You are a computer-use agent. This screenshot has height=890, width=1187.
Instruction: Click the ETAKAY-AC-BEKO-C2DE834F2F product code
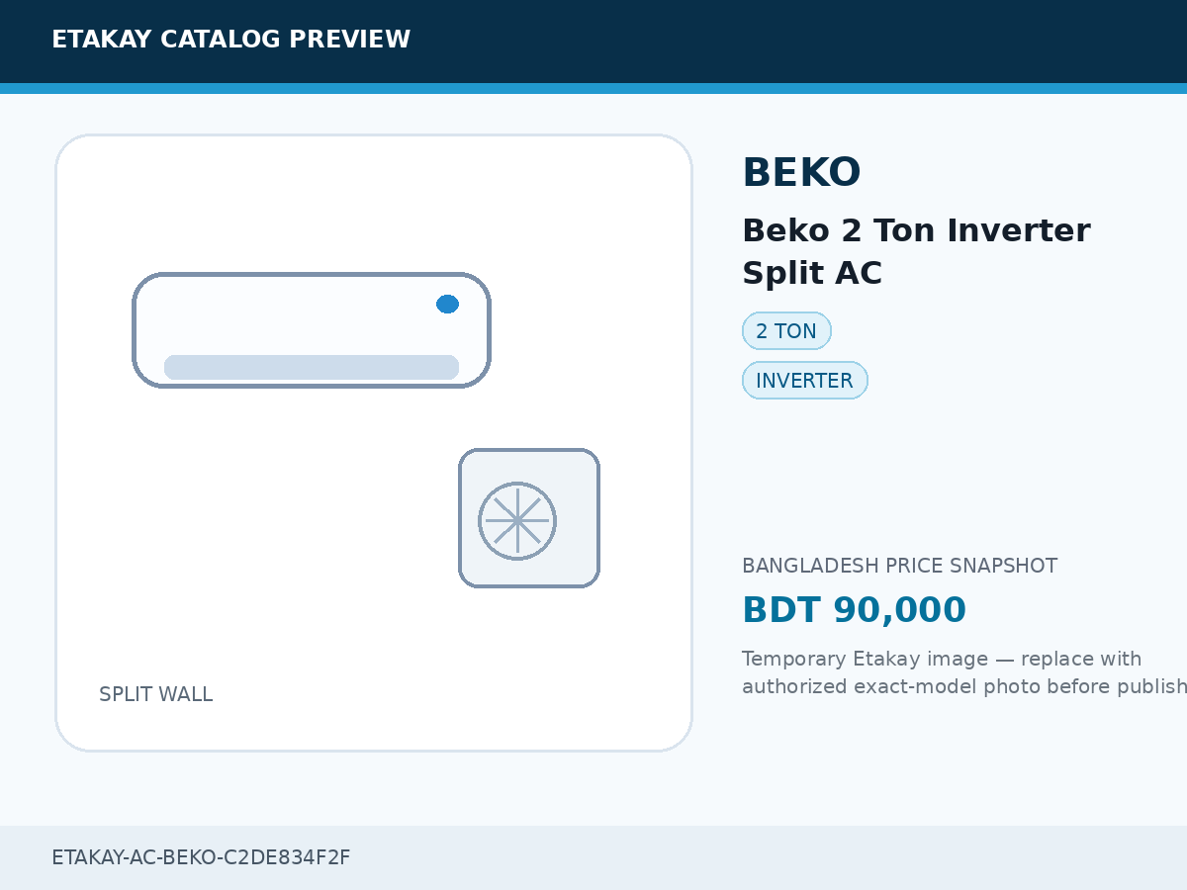tap(201, 857)
